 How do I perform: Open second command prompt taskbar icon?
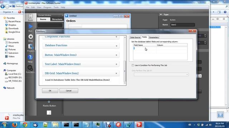(x=76, y=125)
